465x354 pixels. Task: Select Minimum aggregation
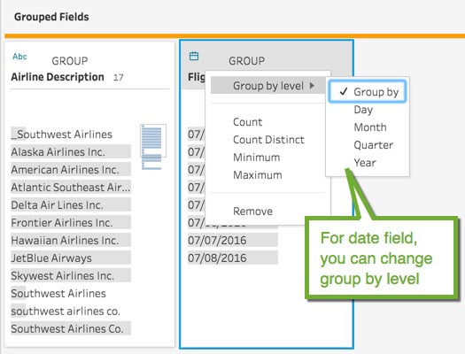pos(257,158)
